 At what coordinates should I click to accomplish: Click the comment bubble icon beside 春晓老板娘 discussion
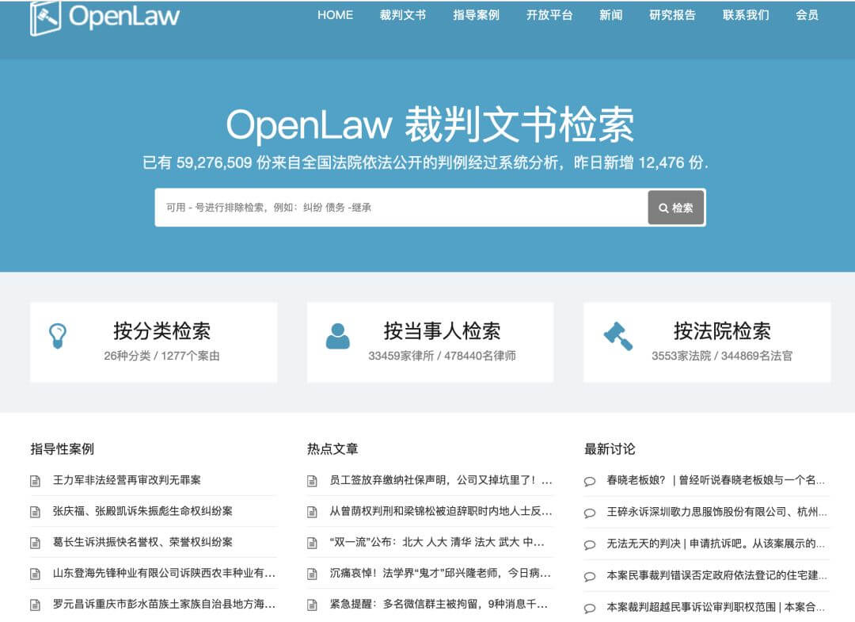(589, 479)
